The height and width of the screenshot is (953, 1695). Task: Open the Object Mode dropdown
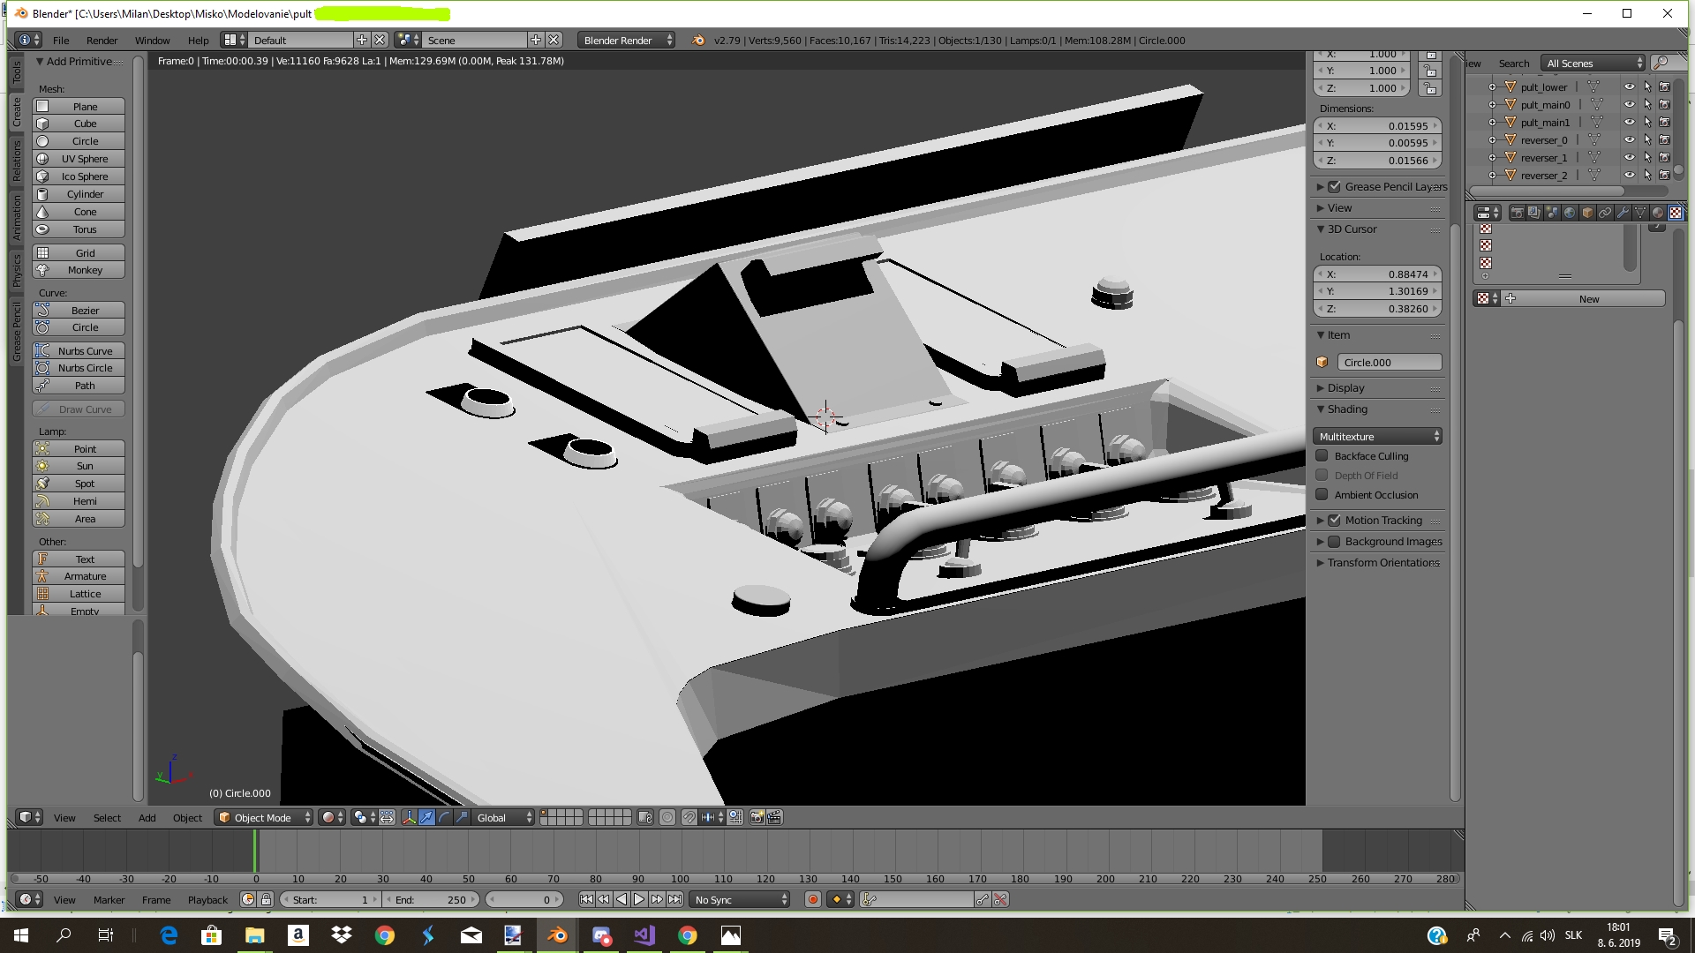tap(264, 818)
